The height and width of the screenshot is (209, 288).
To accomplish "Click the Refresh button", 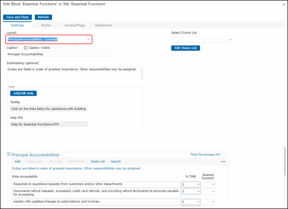I will click(x=43, y=17).
